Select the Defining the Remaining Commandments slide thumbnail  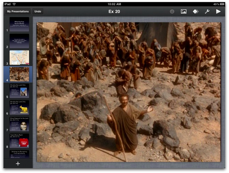point(19,154)
